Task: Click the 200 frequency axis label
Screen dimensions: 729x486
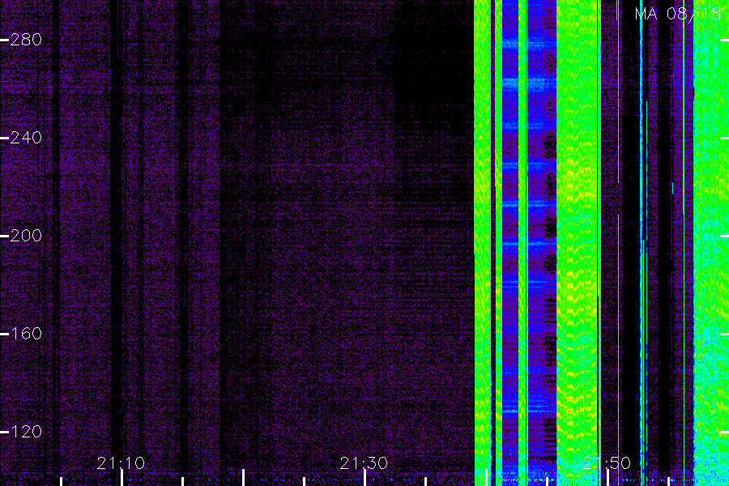Action: coord(26,236)
